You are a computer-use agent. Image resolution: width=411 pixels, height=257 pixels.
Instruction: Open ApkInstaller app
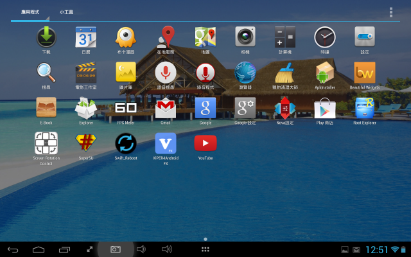325,73
